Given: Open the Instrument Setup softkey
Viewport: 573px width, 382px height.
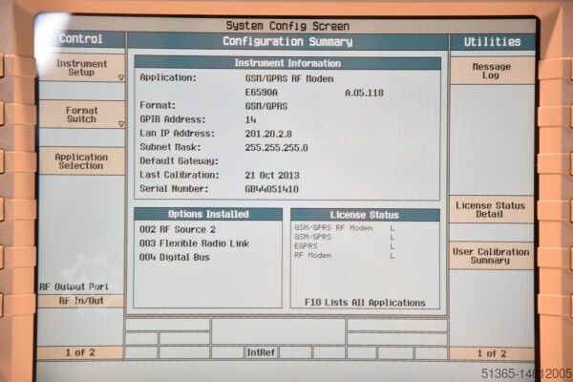Looking at the screenshot, I should pos(81,68).
